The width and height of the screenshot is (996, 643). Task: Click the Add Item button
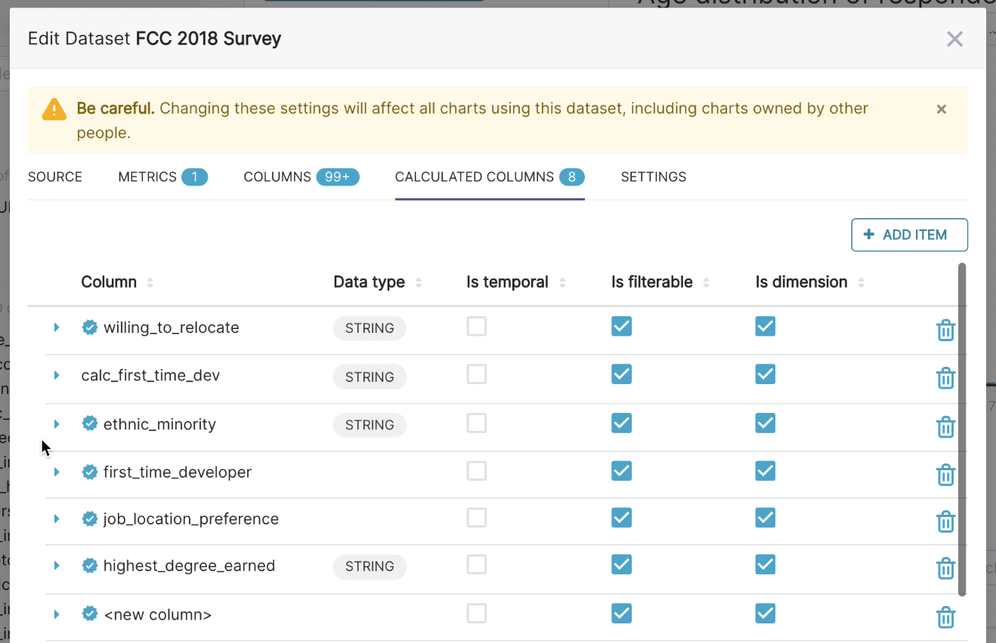909,235
